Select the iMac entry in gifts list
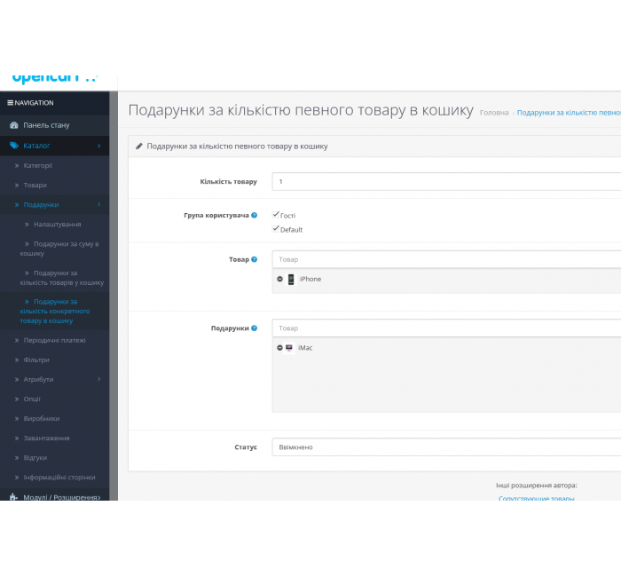The height and width of the screenshot is (577, 621). 305,348
